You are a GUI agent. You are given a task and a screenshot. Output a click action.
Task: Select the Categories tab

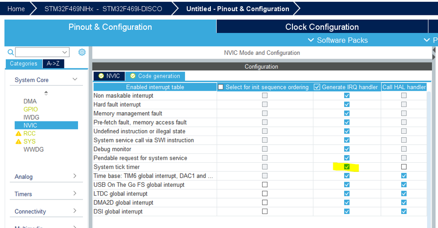click(24, 64)
